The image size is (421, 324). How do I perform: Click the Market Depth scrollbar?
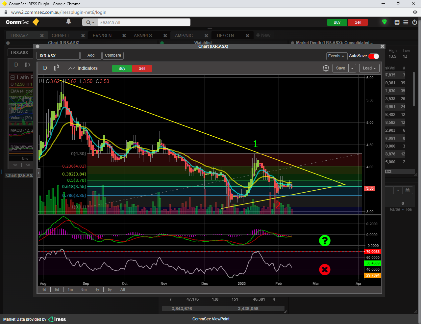pyautogui.click(x=414, y=89)
